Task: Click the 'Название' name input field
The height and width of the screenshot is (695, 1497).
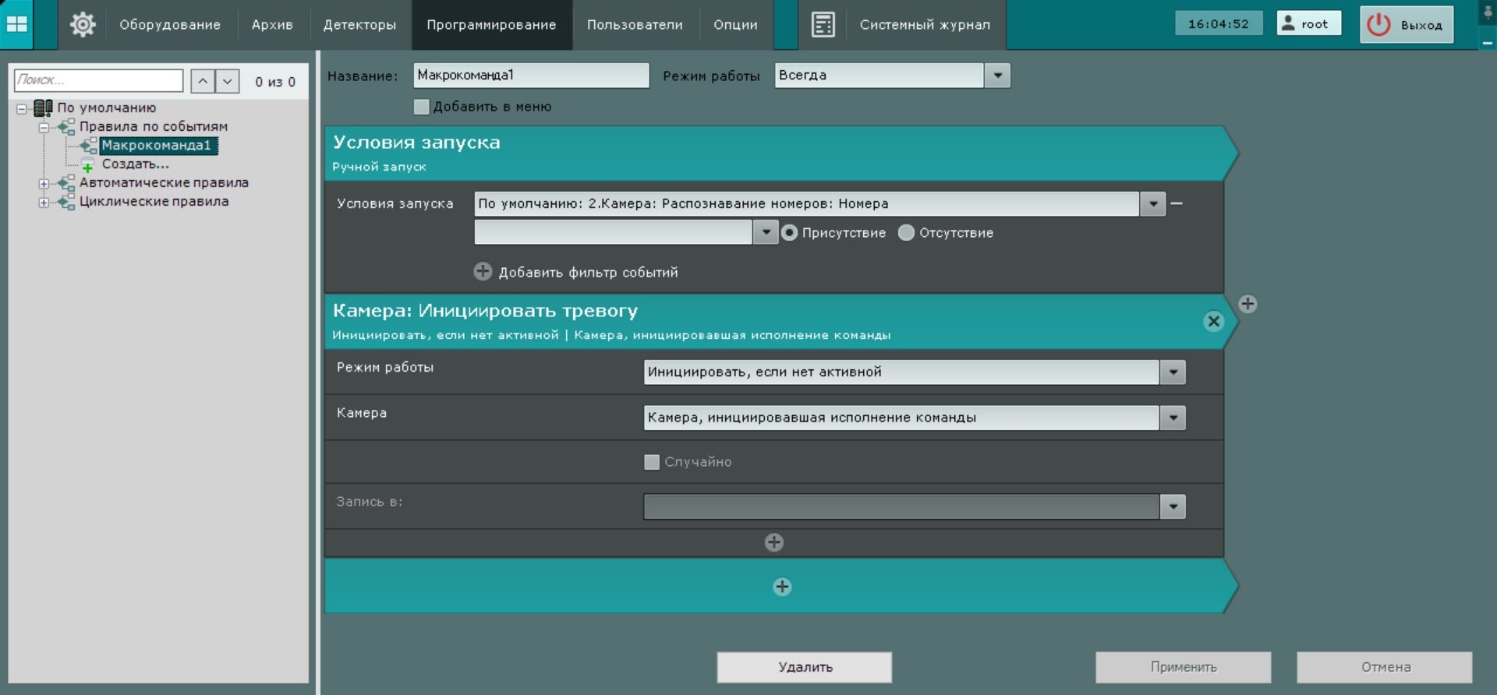Action: tap(530, 76)
